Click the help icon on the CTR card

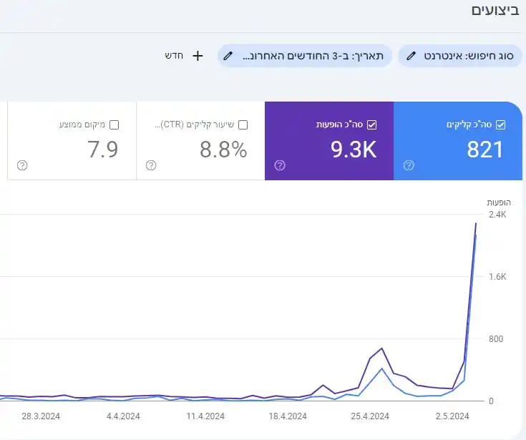(151, 165)
